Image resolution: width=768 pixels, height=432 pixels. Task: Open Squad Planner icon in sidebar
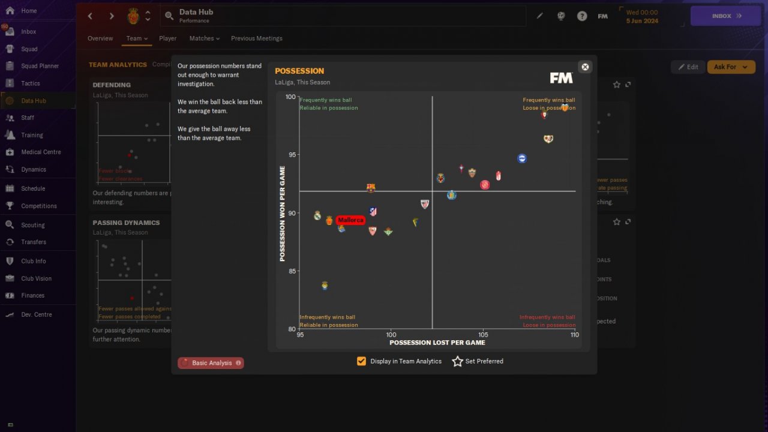coord(10,66)
